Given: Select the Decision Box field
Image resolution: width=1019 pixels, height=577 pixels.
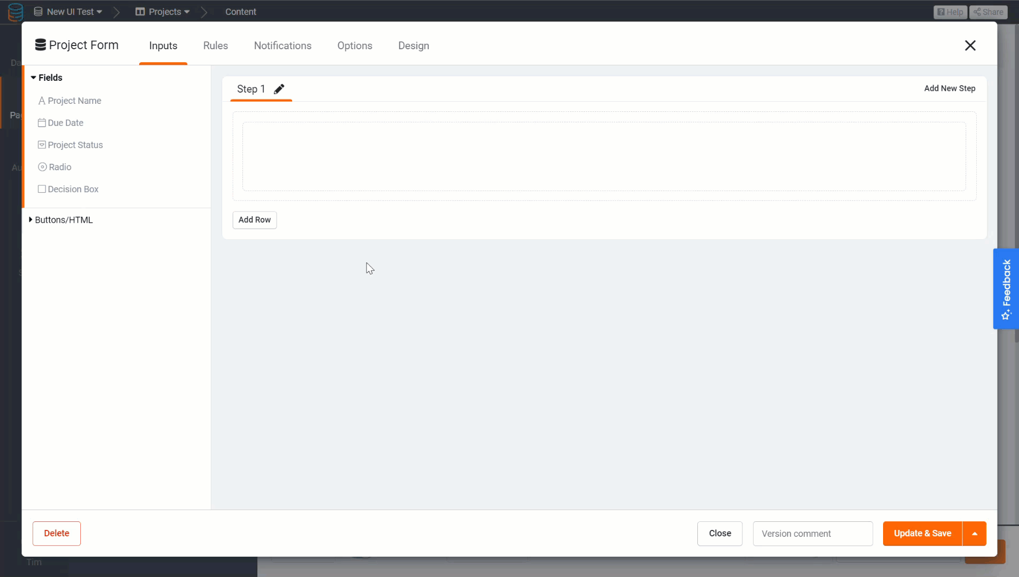Looking at the screenshot, I should tap(69, 189).
